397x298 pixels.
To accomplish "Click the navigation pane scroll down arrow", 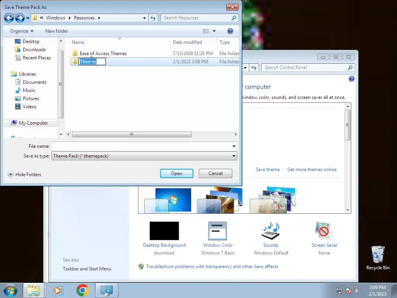I will click(x=61, y=135).
